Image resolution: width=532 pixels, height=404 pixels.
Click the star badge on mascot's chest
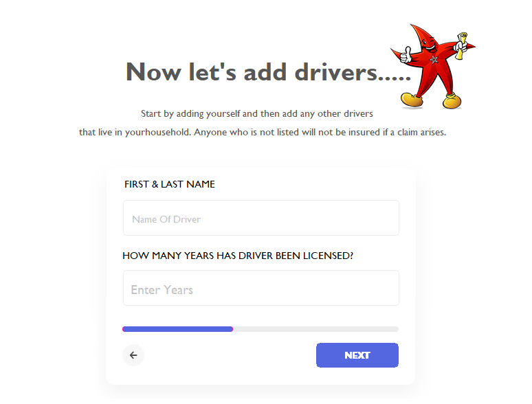pyautogui.click(x=434, y=60)
